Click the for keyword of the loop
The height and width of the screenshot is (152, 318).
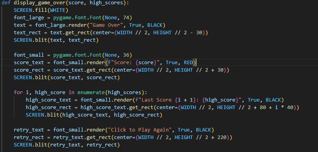[x=18, y=92]
